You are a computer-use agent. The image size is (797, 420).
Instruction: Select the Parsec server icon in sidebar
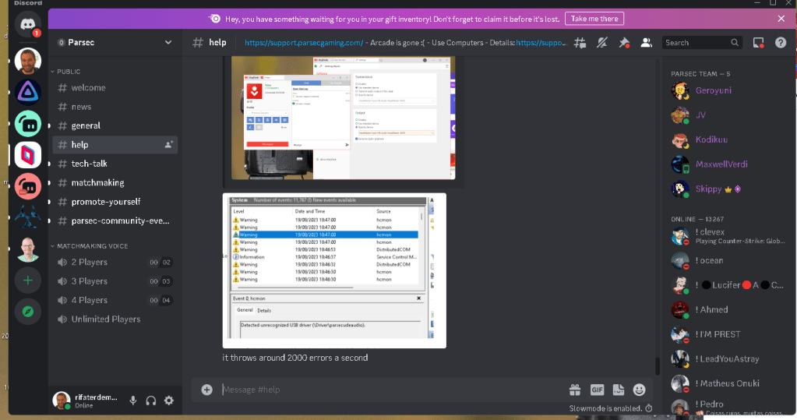click(27, 154)
